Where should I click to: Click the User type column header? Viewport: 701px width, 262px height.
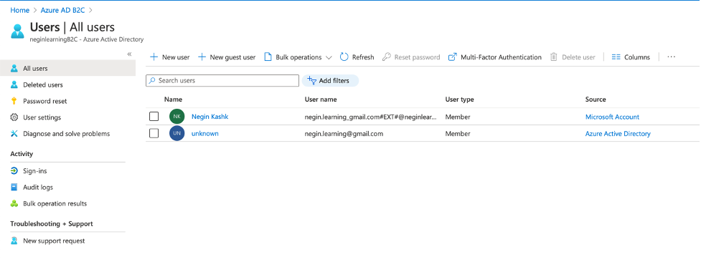click(x=460, y=100)
